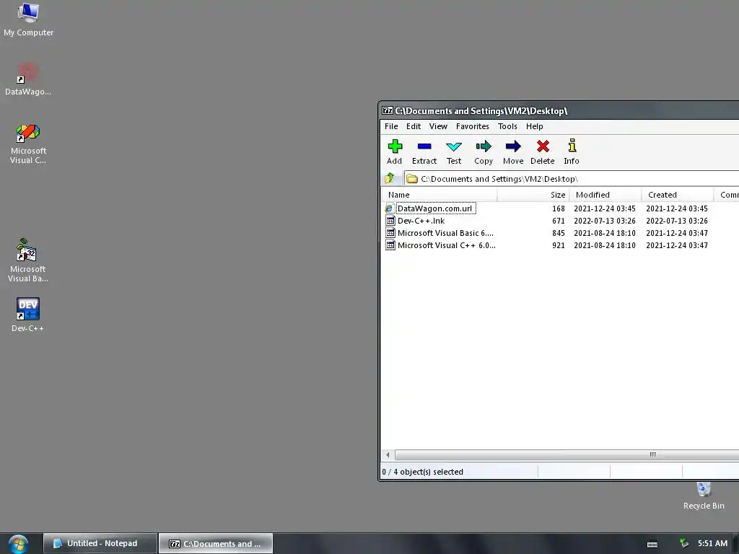The image size is (739, 554).
Task: Click the 7-Zip window title bar
Action: point(559,110)
